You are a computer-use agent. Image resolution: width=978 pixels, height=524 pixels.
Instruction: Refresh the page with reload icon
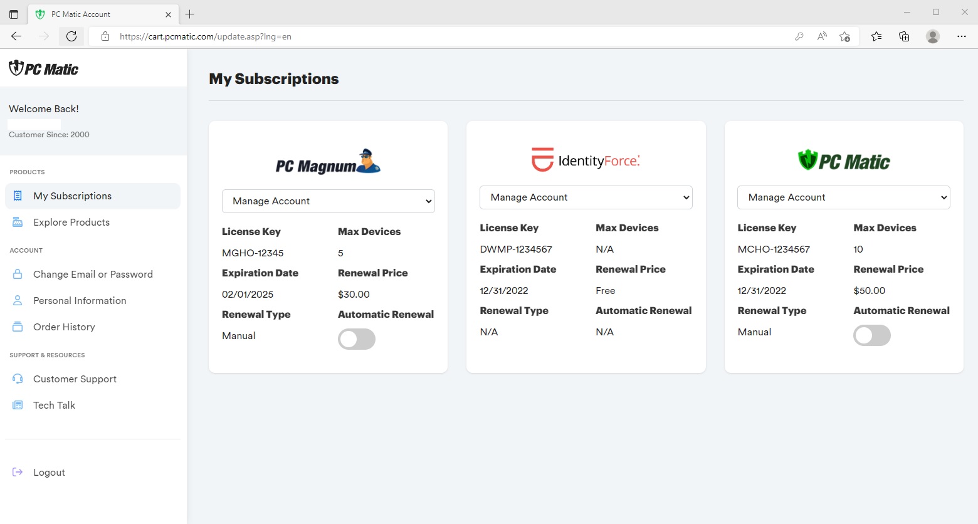pyautogui.click(x=71, y=36)
